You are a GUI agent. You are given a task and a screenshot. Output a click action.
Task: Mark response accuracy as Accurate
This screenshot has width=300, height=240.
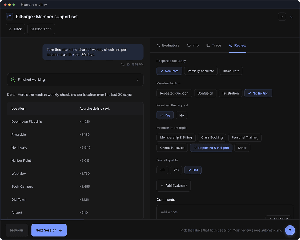(169, 71)
